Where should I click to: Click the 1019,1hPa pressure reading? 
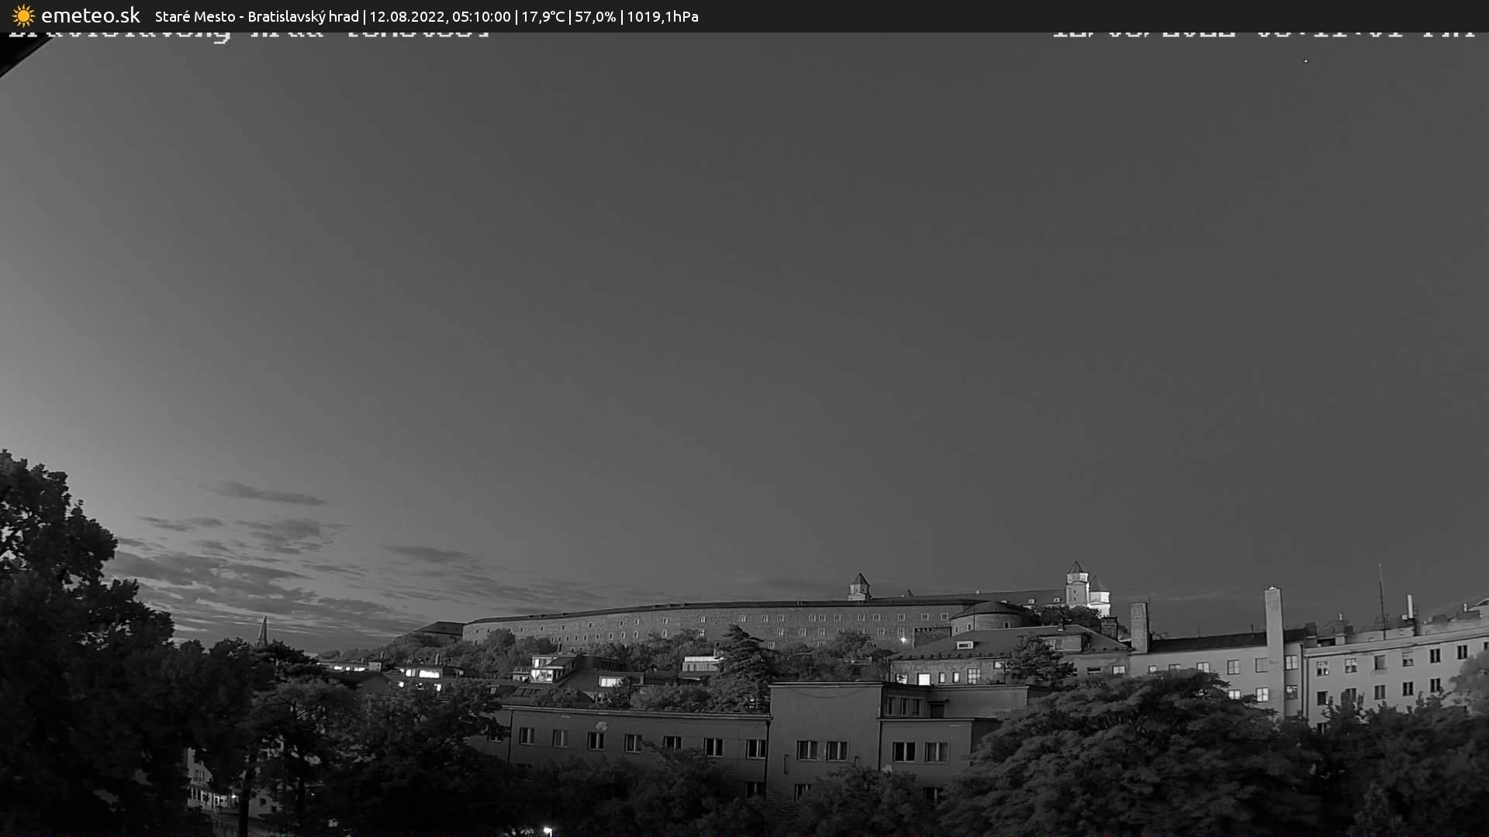pyautogui.click(x=662, y=16)
